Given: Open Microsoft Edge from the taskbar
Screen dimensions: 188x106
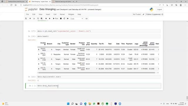Looking at the screenshot, I should [x=85, y=104].
